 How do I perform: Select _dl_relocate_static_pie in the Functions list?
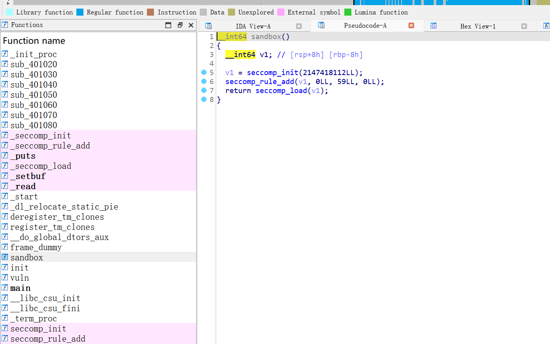pos(98,206)
